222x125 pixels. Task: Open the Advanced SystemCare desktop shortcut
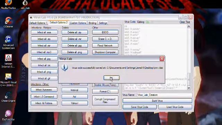[8, 42]
